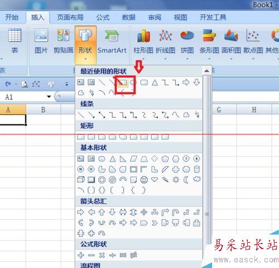
Task: Select the multiply sign in 公式形状
Action: [x=102, y=255]
